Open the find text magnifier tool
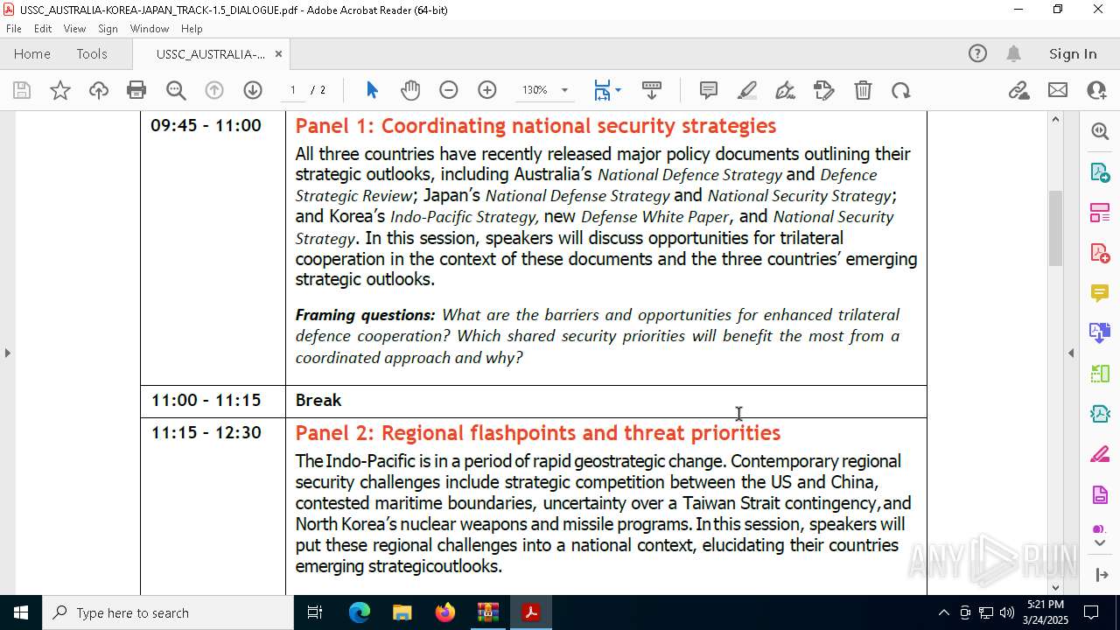Screen dimensions: 1120x630 (x=176, y=90)
